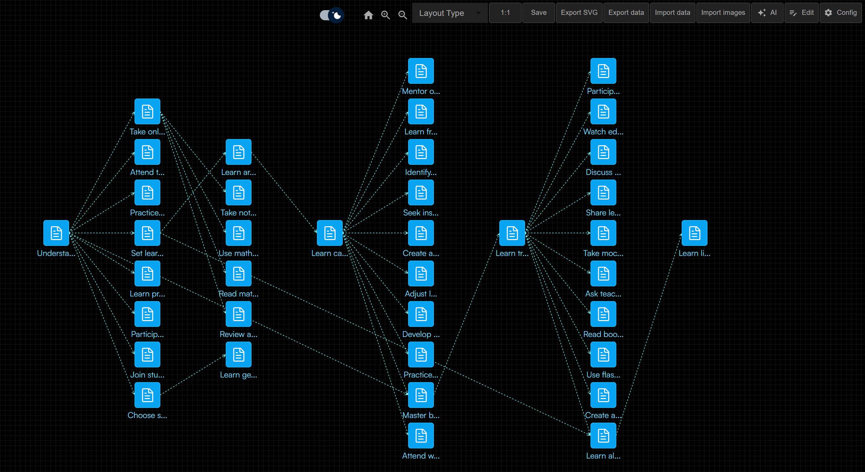865x472 pixels.
Task: Click the zoom out magnifier icon
Action: click(402, 15)
